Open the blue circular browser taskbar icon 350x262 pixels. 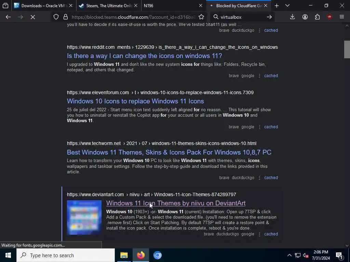[x=157, y=255]
